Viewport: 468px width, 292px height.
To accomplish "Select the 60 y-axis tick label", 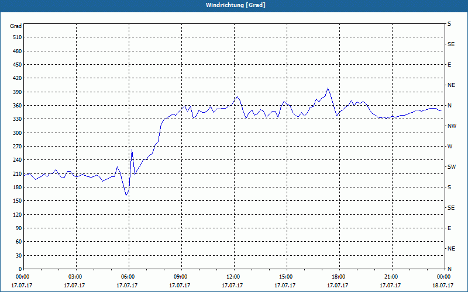I will pyautogui.click(x=19, y=242).
